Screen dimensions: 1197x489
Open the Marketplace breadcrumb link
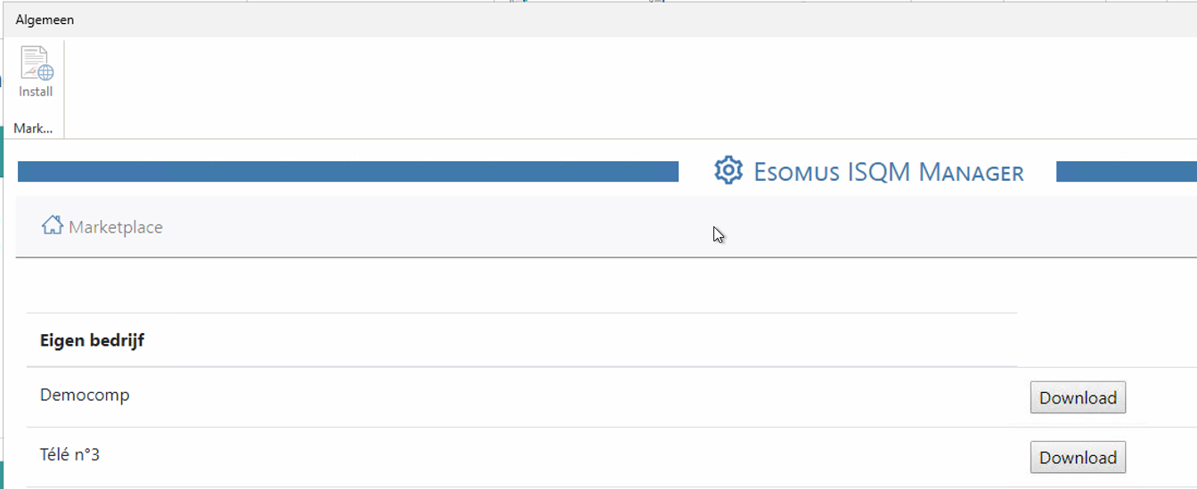pyautogui.click(x=116, y=227)
